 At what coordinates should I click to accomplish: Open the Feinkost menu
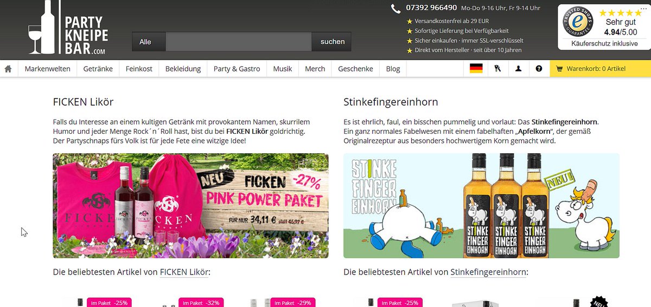pos(139,69)
